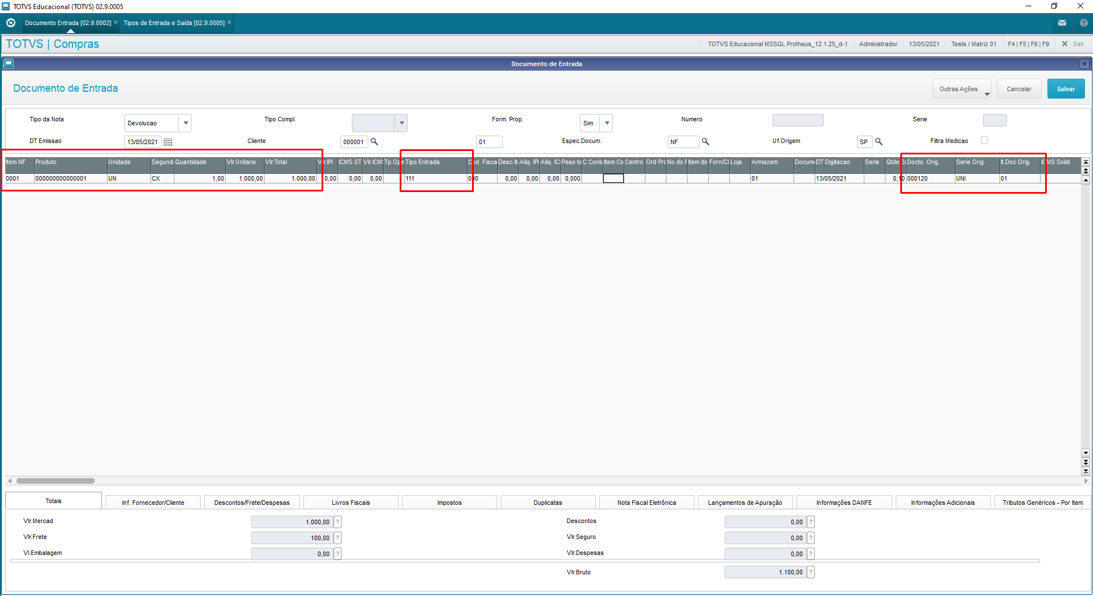Click the search magnifier beside Uf.Origem SP
This screenshot has width=1093, height=596.
pos(879,141)
